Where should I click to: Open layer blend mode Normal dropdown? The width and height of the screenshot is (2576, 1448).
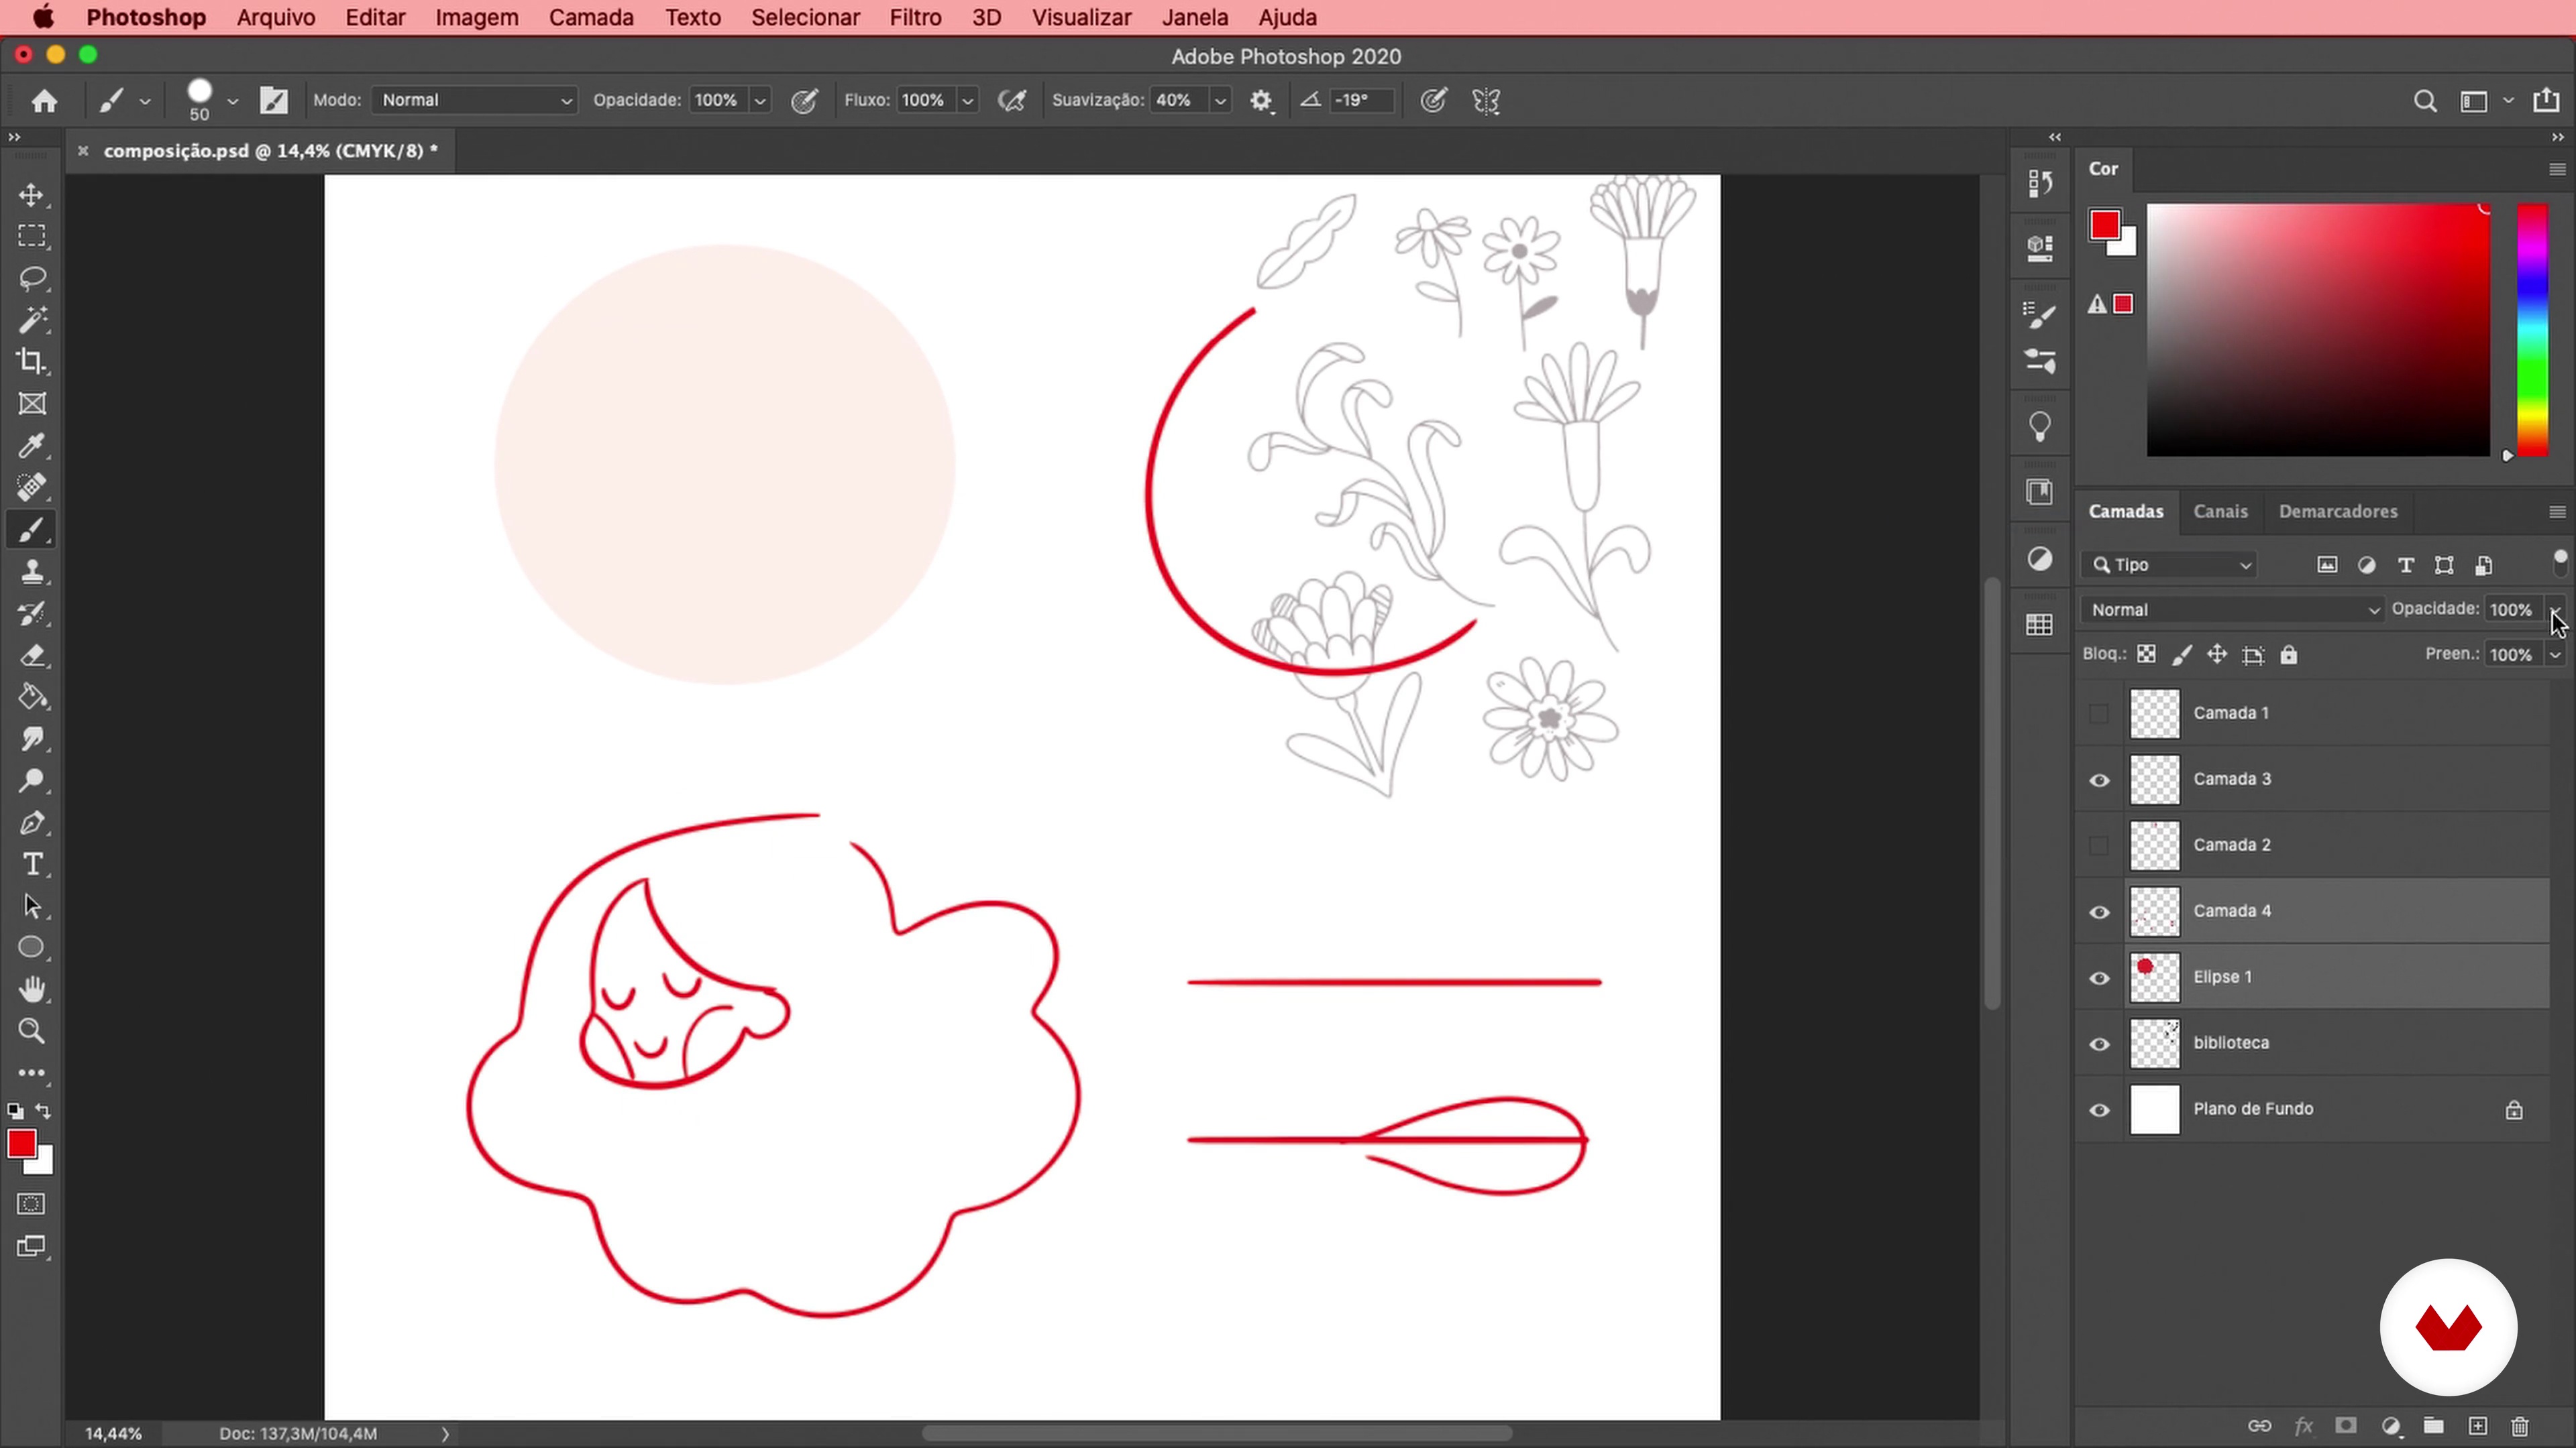point(2233,609)
